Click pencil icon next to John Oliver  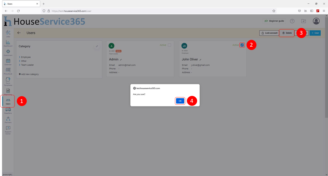tap(200, 60)
